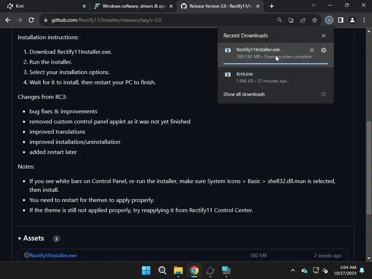Click the page vertical scrollbar
Screen dimensions: 372x279
369,167
